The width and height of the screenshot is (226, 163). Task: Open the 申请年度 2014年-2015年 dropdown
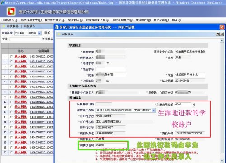point(39,33)
